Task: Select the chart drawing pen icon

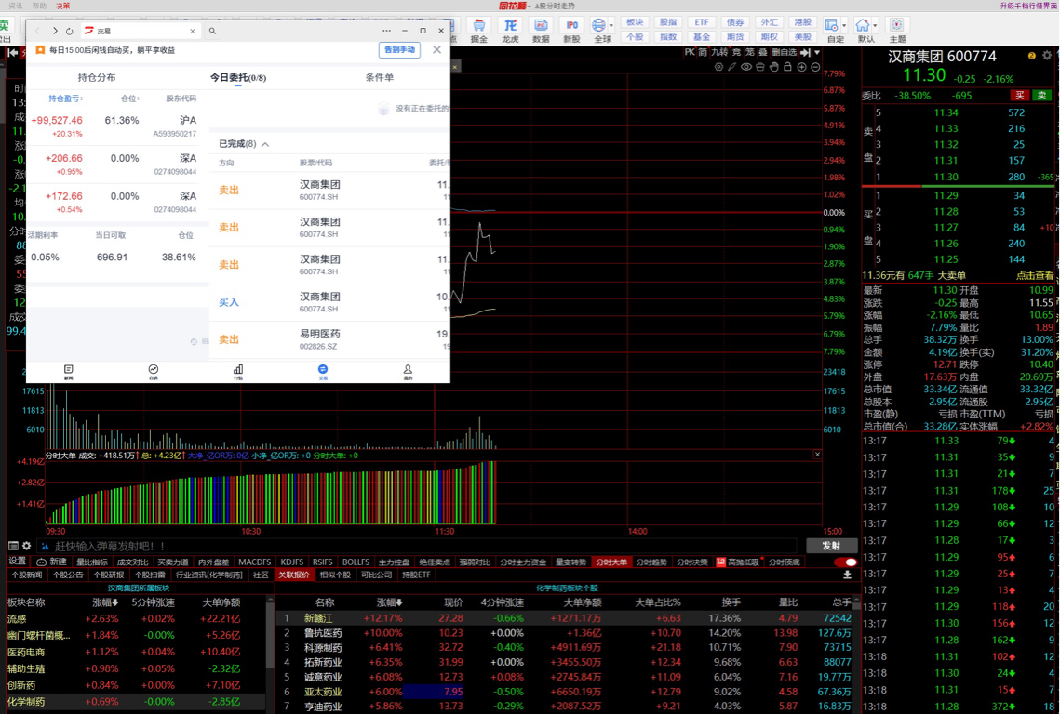Action: 732,67
